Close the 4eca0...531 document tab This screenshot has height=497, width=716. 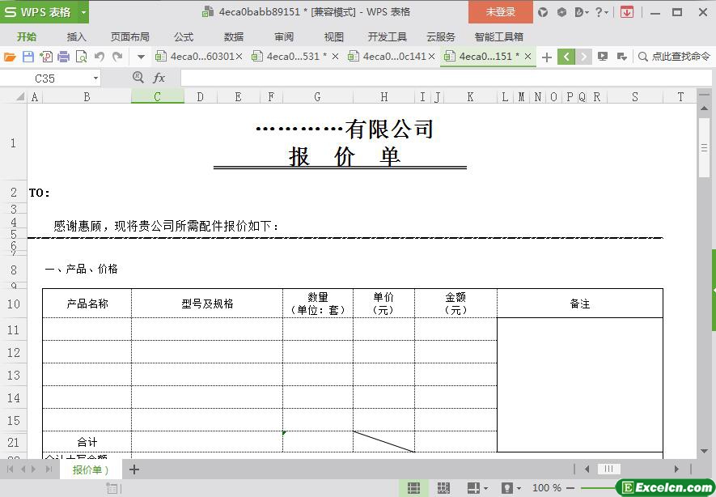tap(335, 57)
